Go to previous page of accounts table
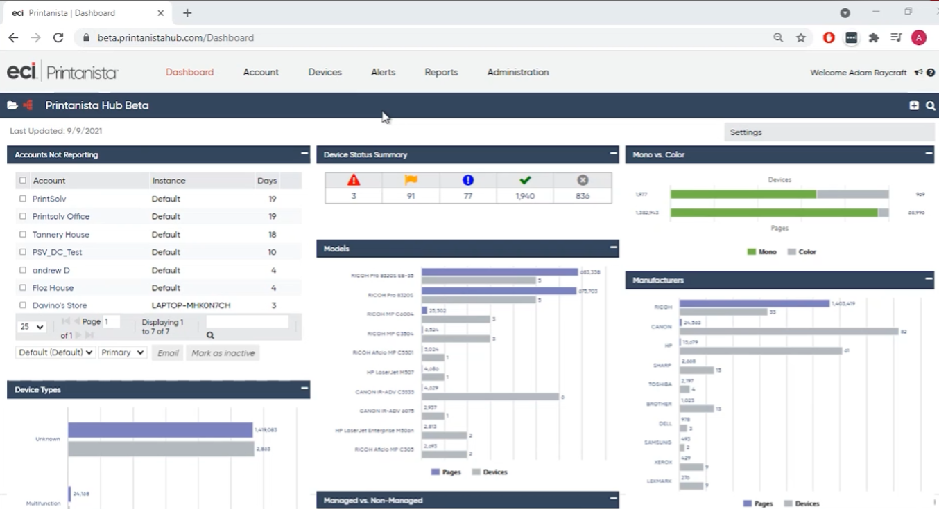Screen dimensions: 939x509 pos(76,321)
